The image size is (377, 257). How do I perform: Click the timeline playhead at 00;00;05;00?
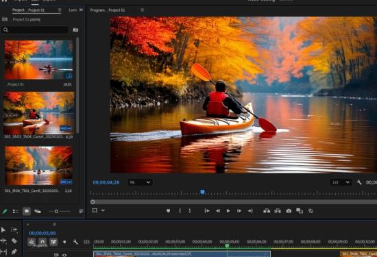(x=227, y=246)
